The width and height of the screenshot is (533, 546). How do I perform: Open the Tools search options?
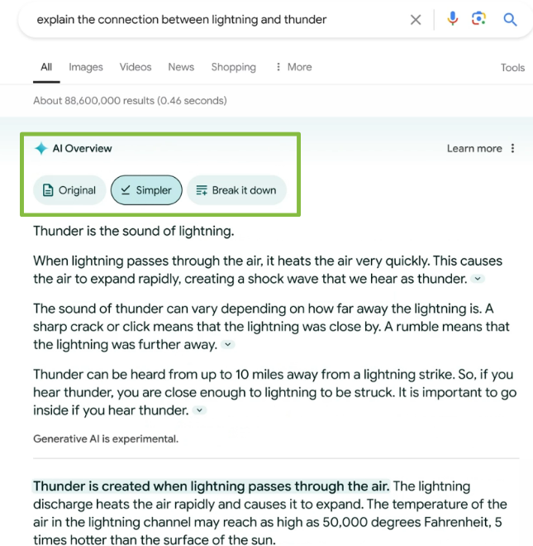click(512, 67)
